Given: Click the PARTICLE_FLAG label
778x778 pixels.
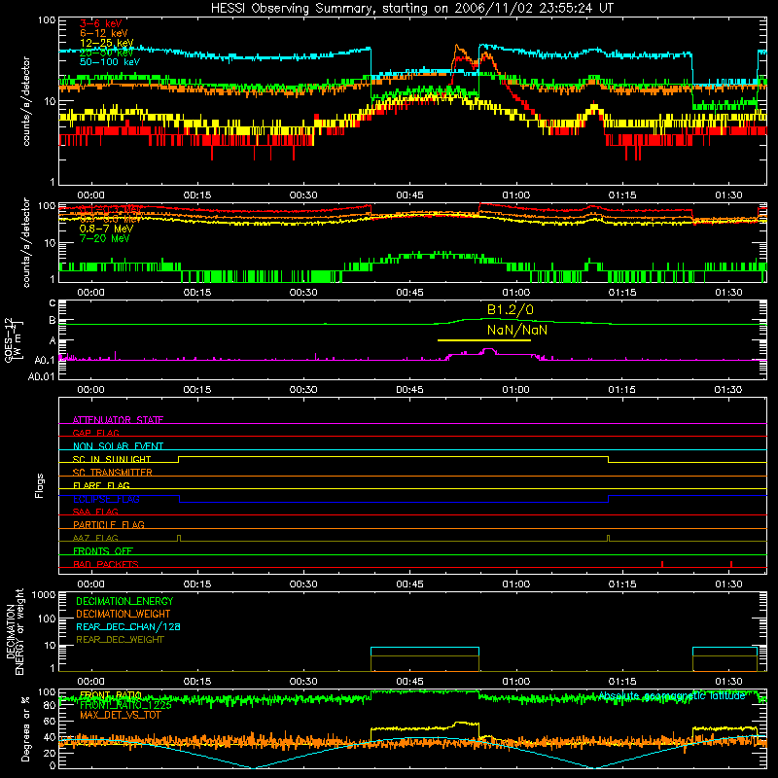Looking at the screenshot, I should (109, 524).
